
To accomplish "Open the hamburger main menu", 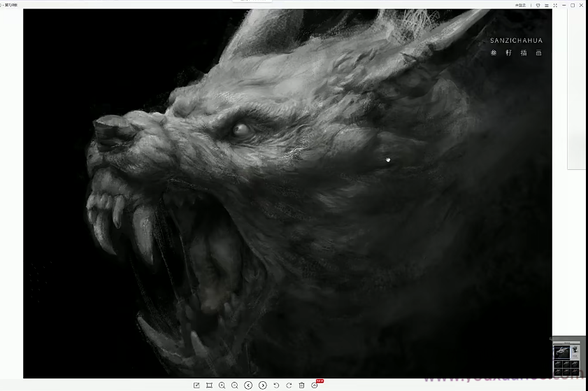I will click(545, 5).
